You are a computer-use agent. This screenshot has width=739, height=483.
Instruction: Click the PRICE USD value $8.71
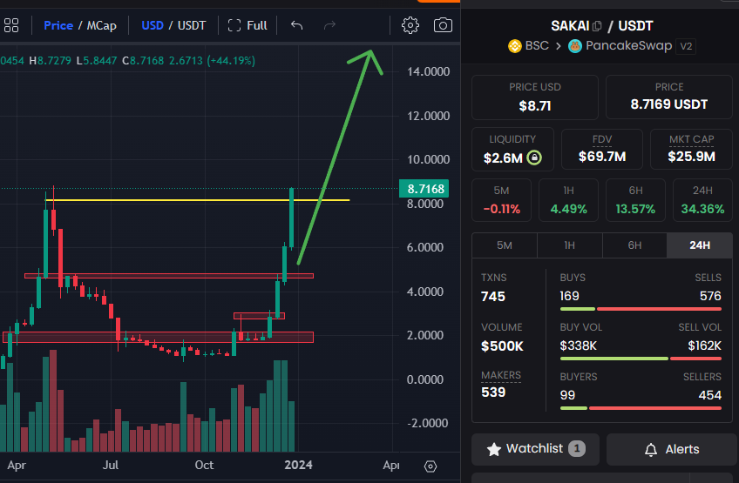[x=534, y=106]
